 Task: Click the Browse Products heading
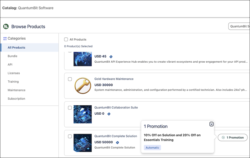pos(28,26)
